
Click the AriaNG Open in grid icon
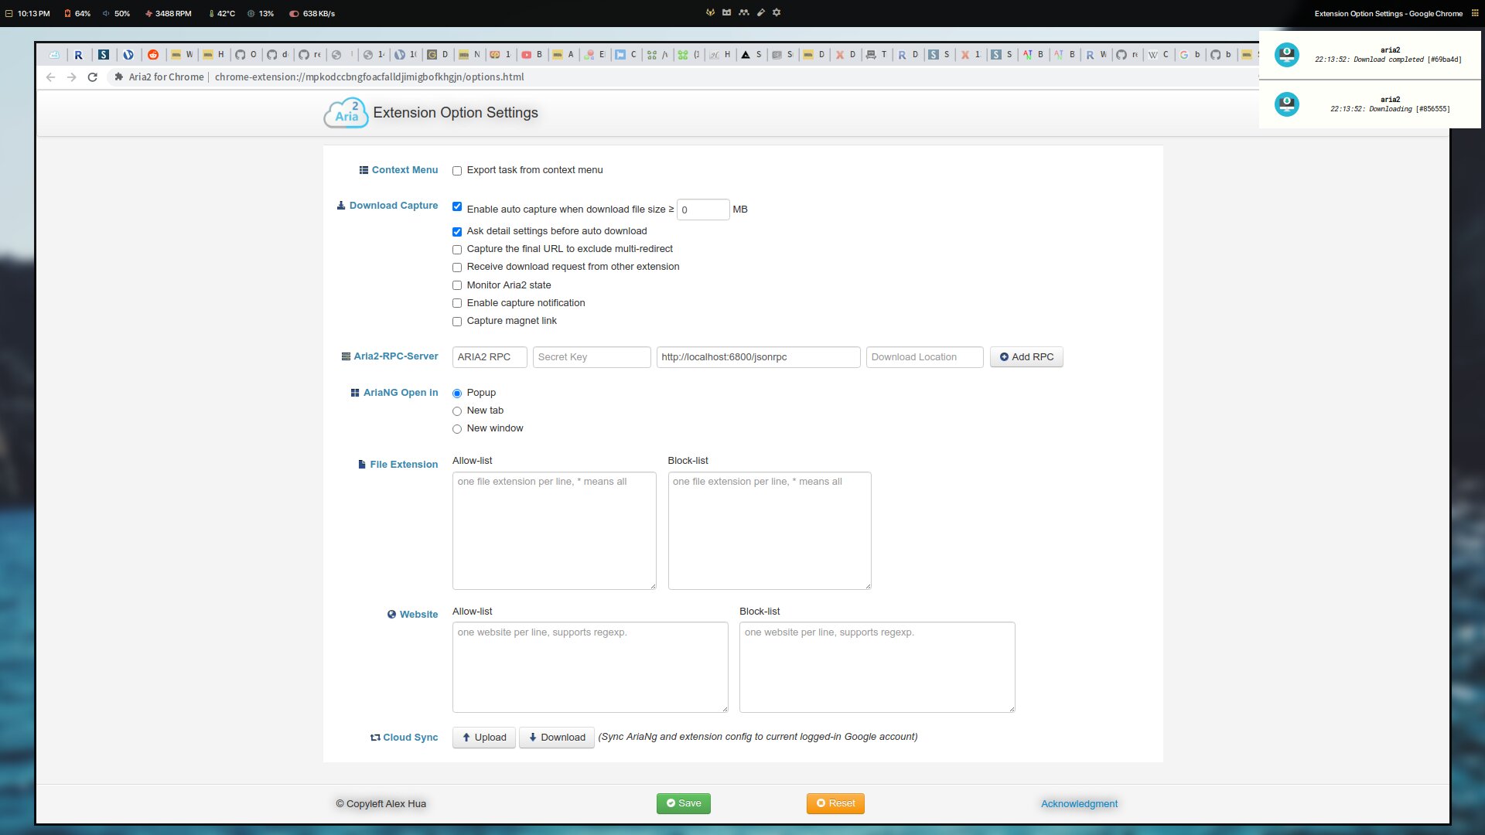[355, 393]
